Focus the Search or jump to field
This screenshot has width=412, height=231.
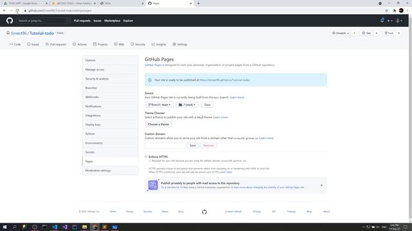pos(43,21)
